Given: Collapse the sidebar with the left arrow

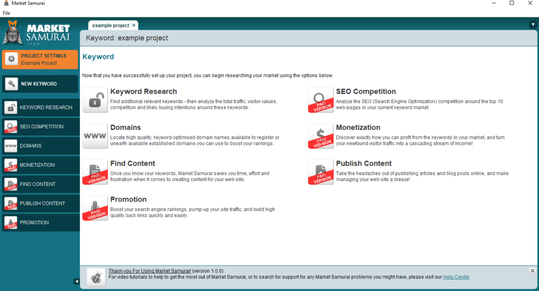Looking at the screenshot, I should point(76,282).
